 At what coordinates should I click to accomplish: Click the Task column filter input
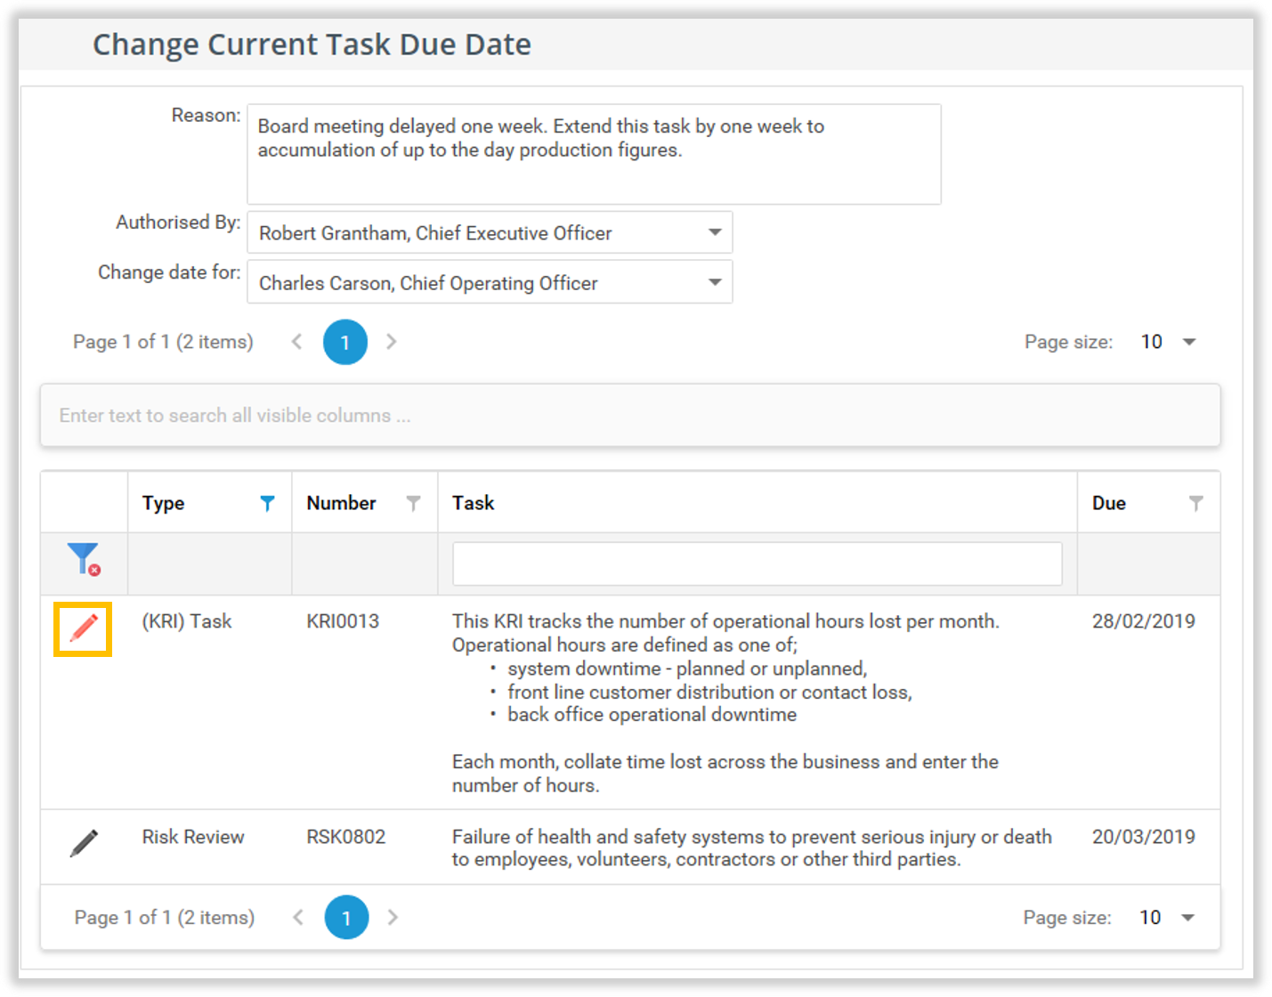coord(758,563)
